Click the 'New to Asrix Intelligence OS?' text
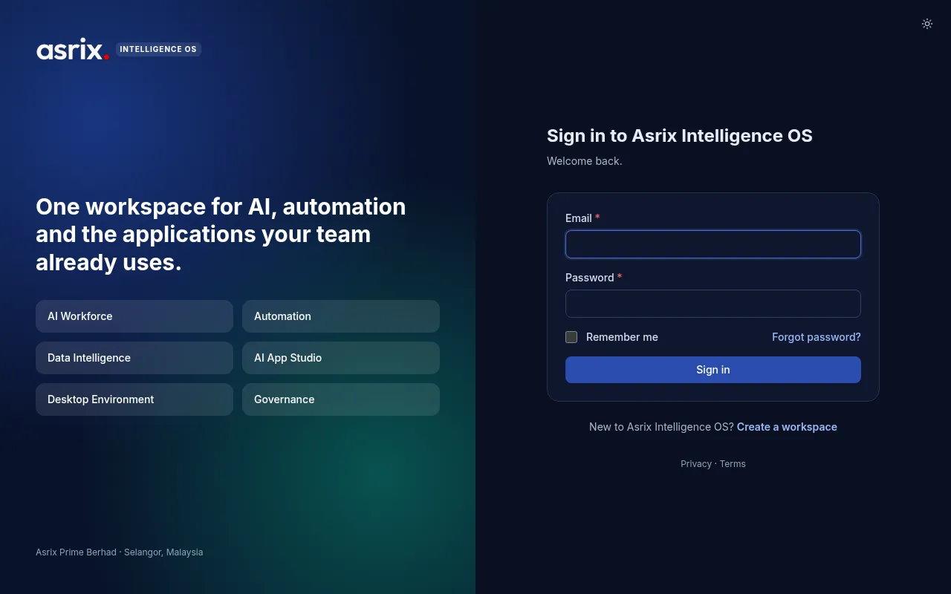 click(x=661, y=427)
